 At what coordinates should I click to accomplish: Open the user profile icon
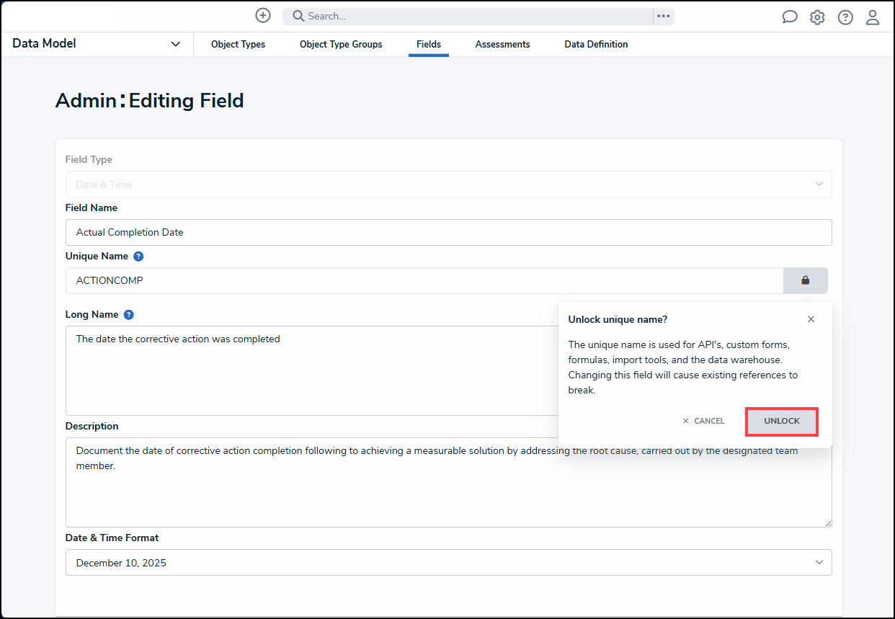873,17
